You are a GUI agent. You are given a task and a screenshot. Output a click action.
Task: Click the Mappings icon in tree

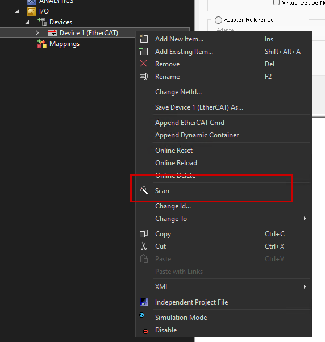41,44
